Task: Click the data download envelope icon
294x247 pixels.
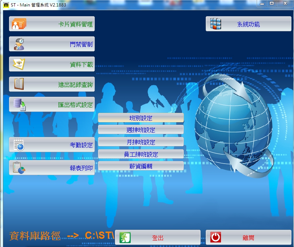Action: click(x=19, y=64)
